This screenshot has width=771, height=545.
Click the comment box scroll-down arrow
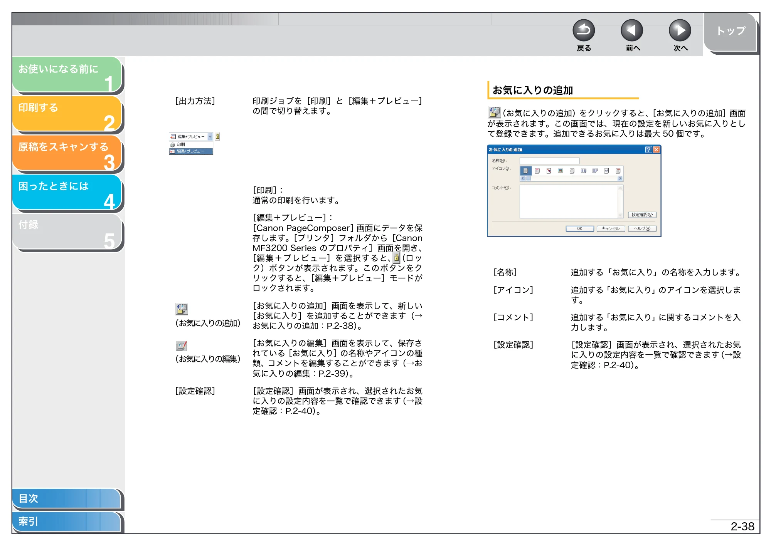[x=620, y=215]
